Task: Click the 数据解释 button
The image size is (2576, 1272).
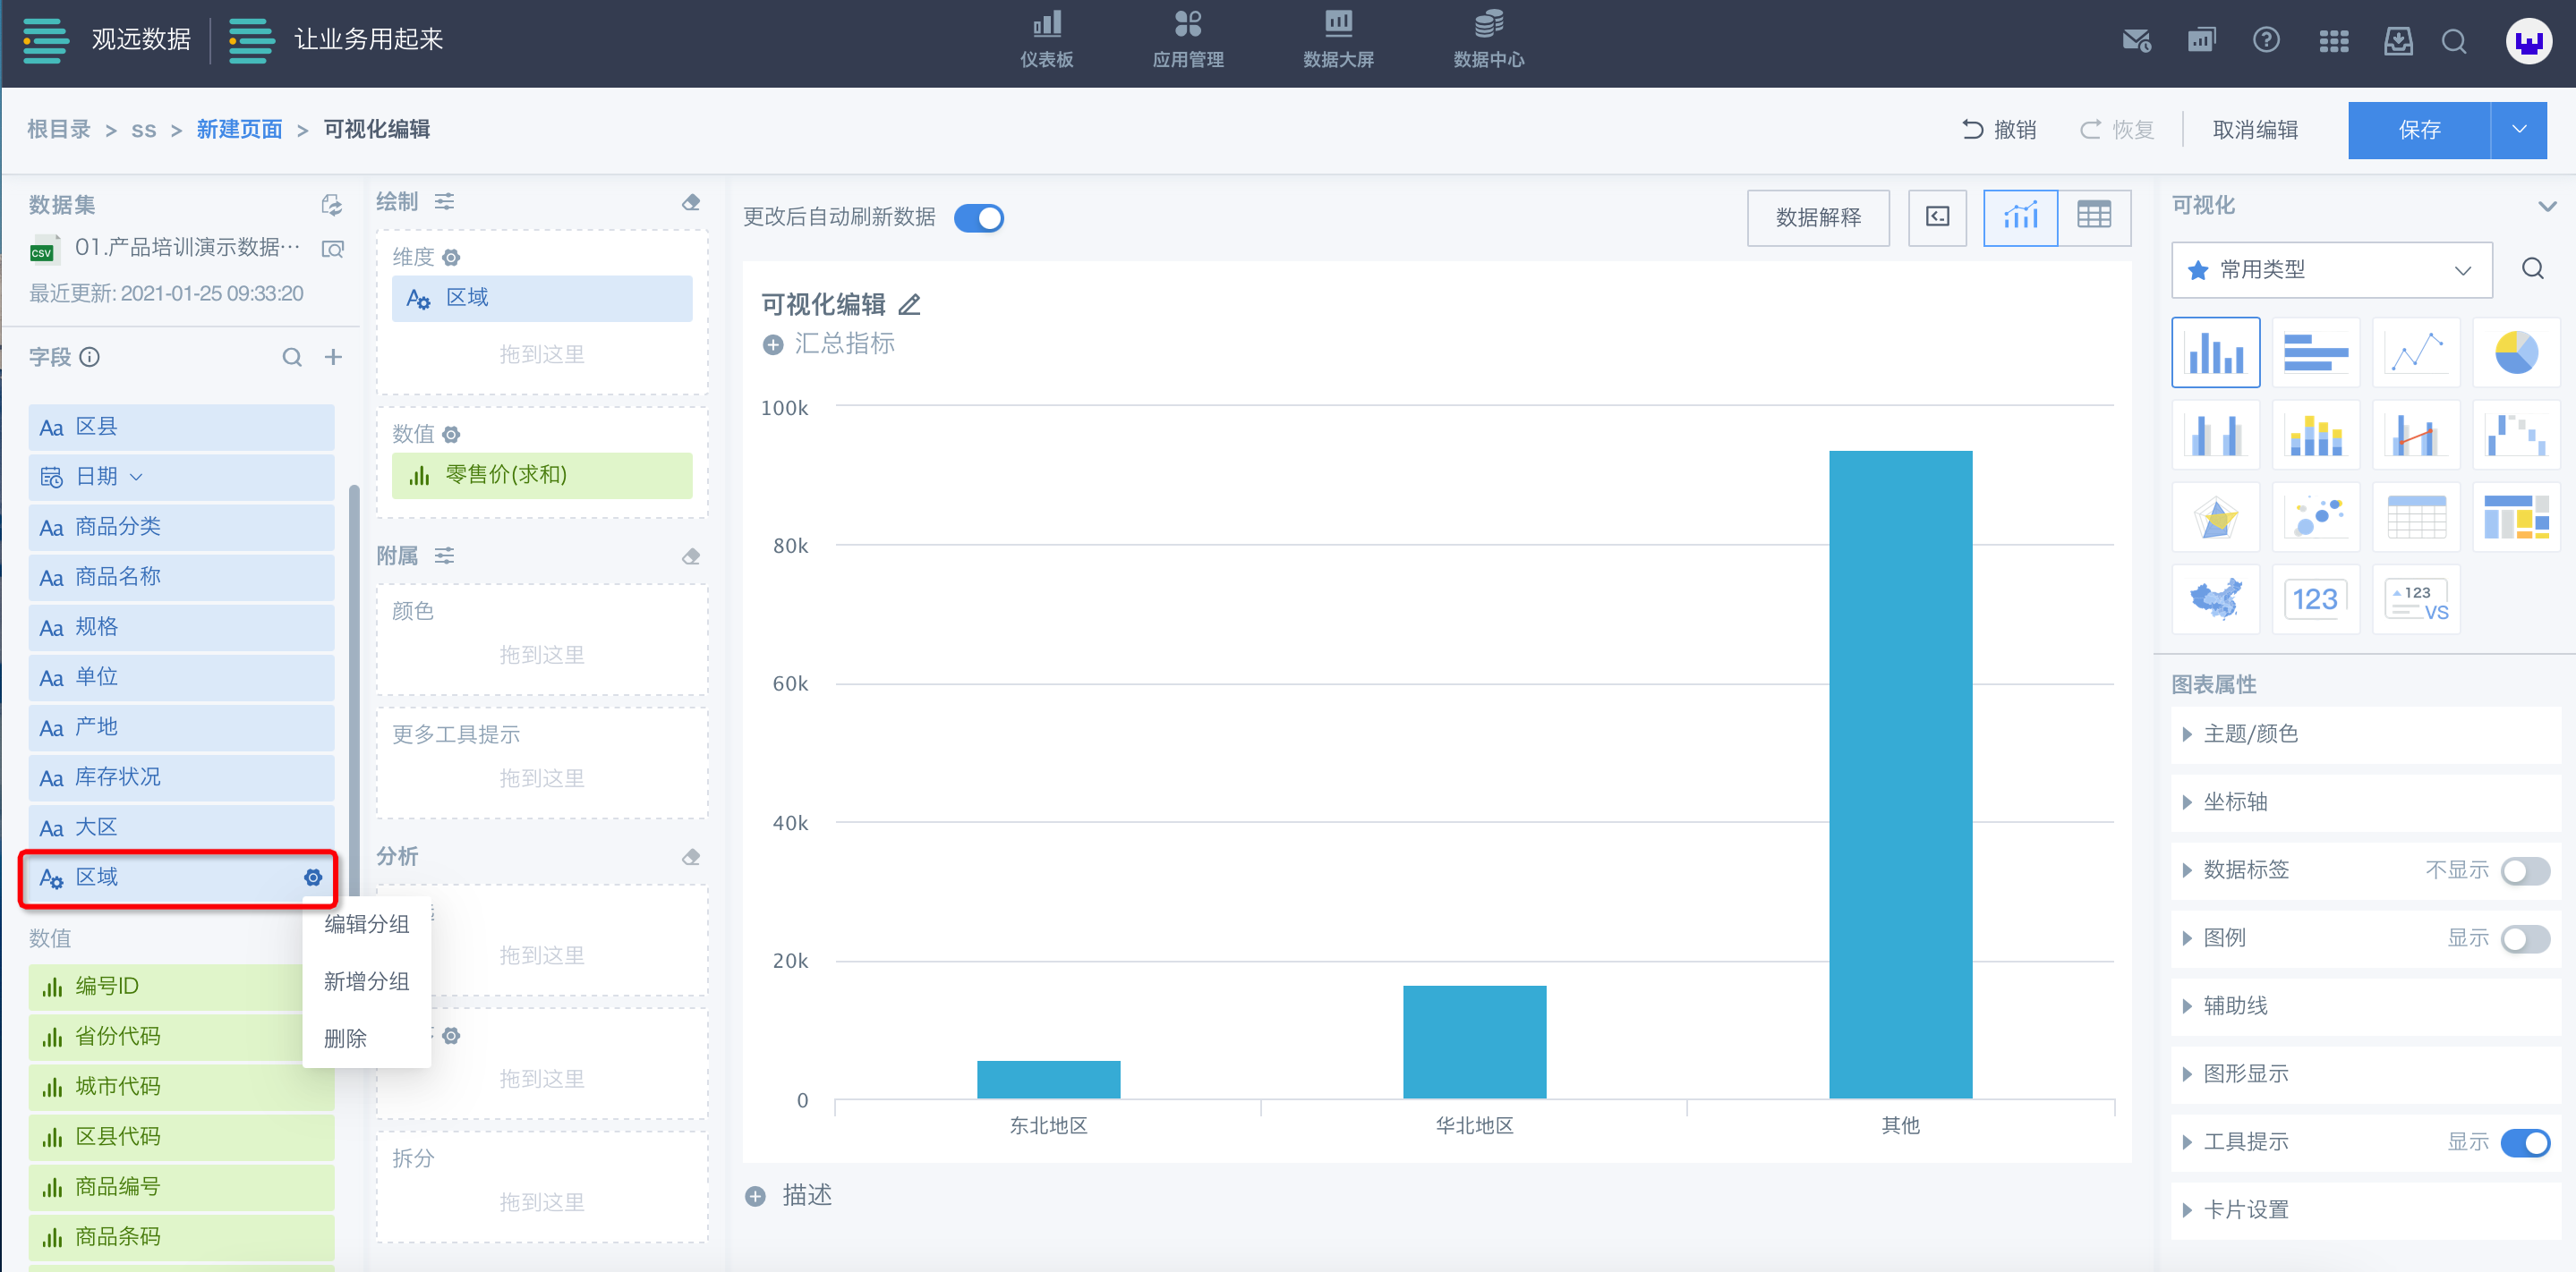Action: [1817, 216]
